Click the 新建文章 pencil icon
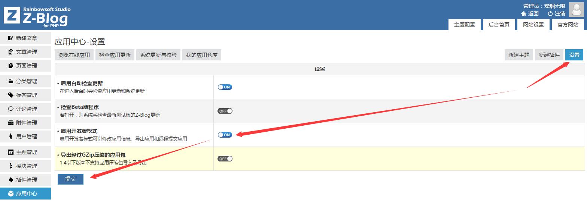This screenshot has width=587, height=201. point(11,38)
